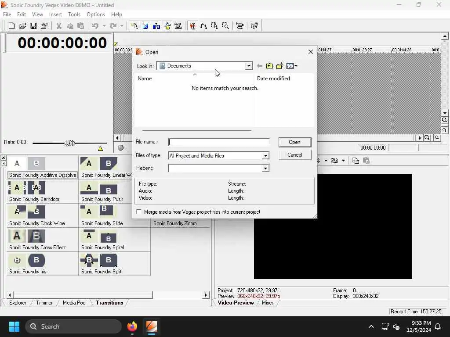Check Merge media from Vegas project files
The height and width of the screenshot is (337, 450).
click(x=139, y=212)
